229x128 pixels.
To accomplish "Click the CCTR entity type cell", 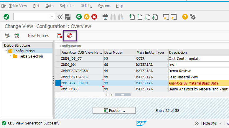I will 152,58.
